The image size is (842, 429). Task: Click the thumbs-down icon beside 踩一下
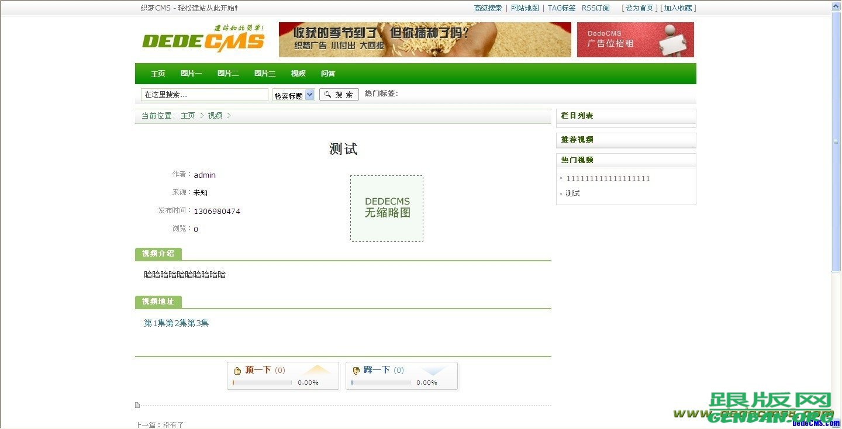(x=356, y=370)
